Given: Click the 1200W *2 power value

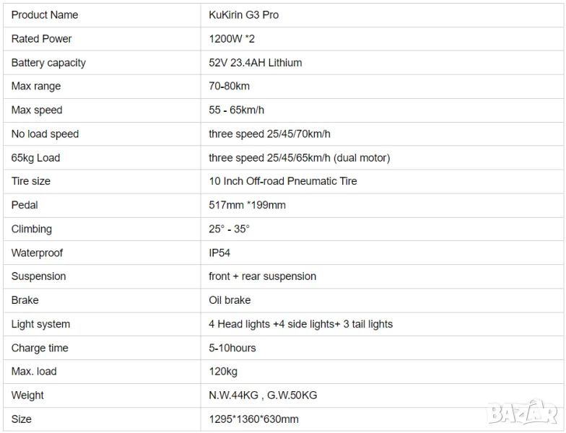Looking at the screenshot, I should pyautogui.click(x=232, y=39).
